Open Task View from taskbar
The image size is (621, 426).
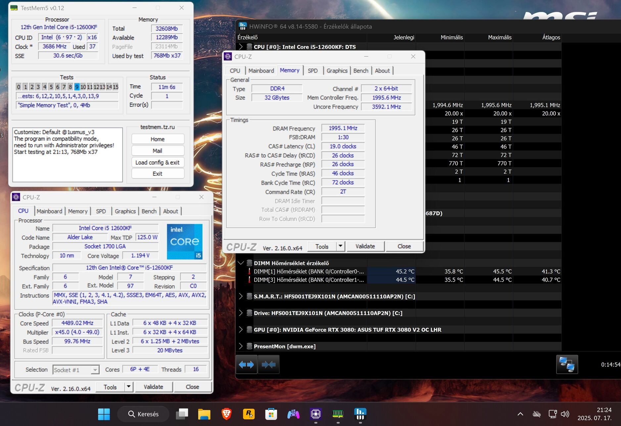(182, 414)
